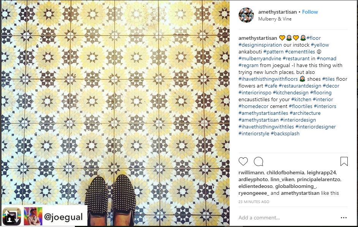358x227 pixels.
Task: Like the post with heart icon
Action: pos(243,161)
